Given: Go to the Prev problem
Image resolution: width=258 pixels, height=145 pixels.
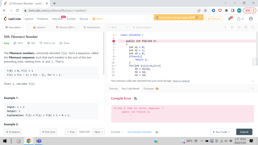Looking at the screenshot, I should (71, 132).
